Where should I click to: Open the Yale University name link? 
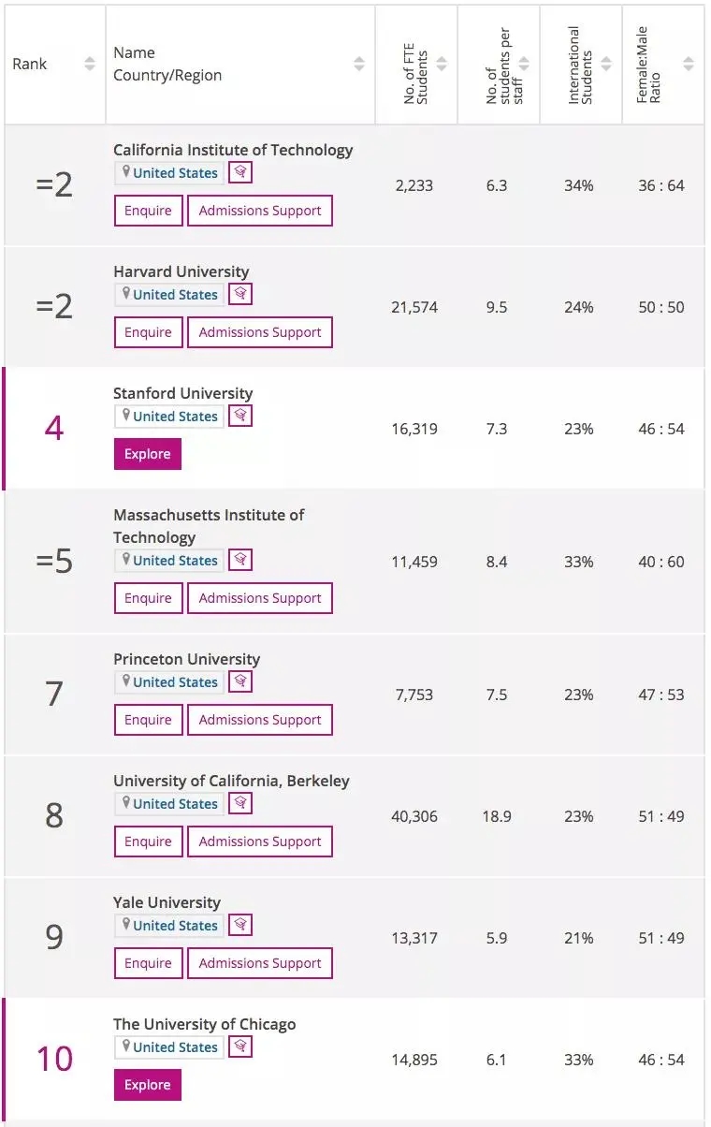(167, 902)
